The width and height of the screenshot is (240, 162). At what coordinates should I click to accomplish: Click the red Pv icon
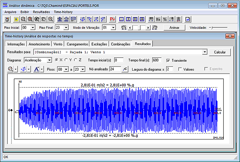112,19
